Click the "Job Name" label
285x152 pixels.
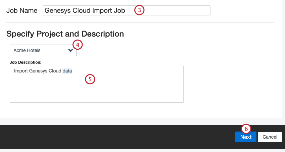pos(22,10)
